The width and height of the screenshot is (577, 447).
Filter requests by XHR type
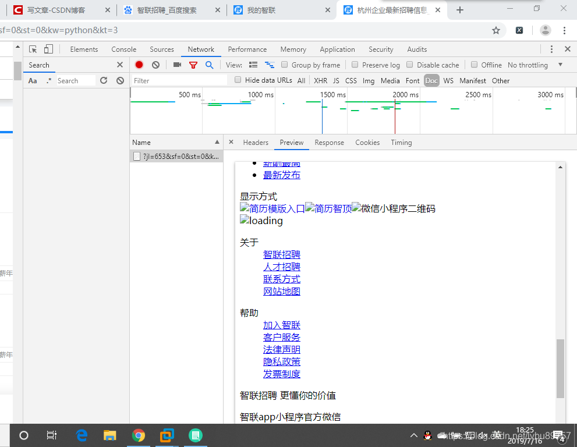coord(320,80)
